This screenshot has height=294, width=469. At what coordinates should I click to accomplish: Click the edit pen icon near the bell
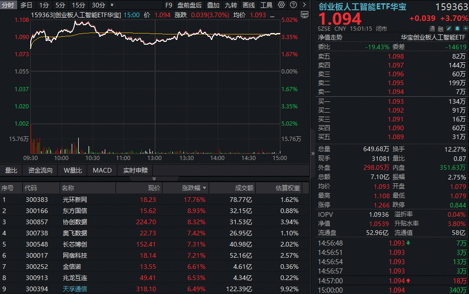pyautogui.click(x=449, y=28)
